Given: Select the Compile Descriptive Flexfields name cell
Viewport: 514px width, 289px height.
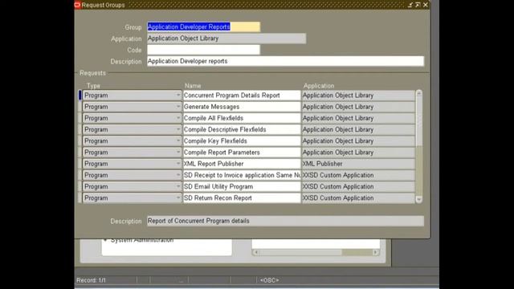Looking at the screenshot, I should tap(242, 129).
